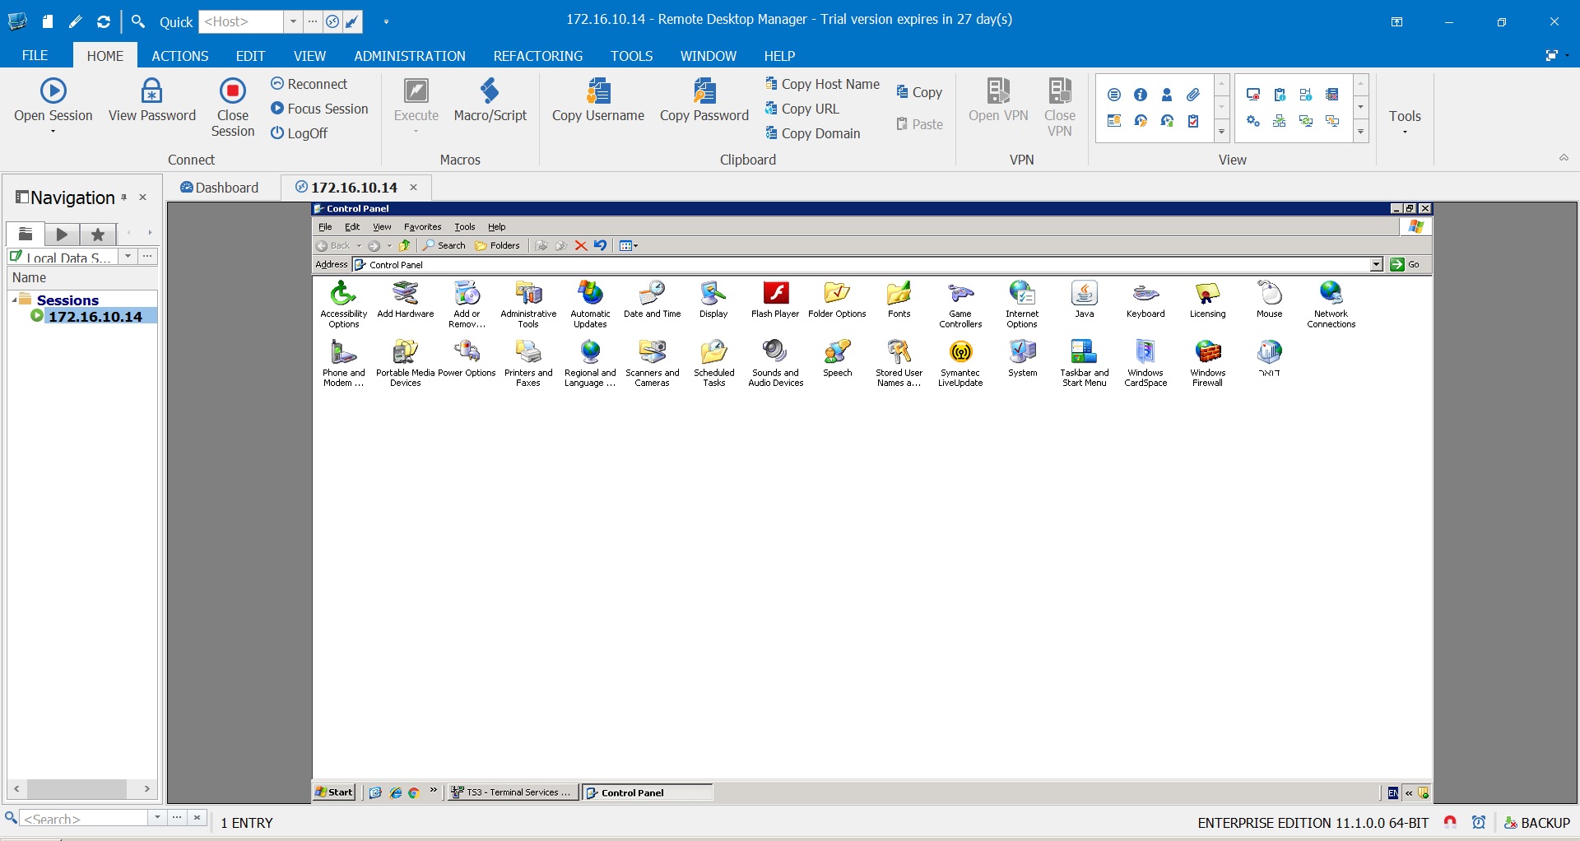Click the Close Session stop icon
Viewport: 1580px width, 841px height.
pos(233,90)
